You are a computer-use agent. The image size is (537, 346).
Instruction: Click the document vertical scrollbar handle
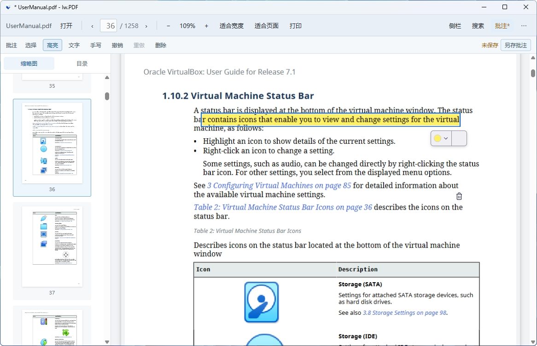(533, 73)
